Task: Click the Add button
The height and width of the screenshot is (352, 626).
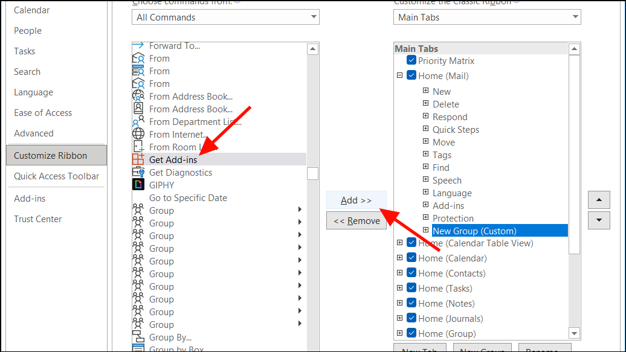Action: tap(357, 199)
